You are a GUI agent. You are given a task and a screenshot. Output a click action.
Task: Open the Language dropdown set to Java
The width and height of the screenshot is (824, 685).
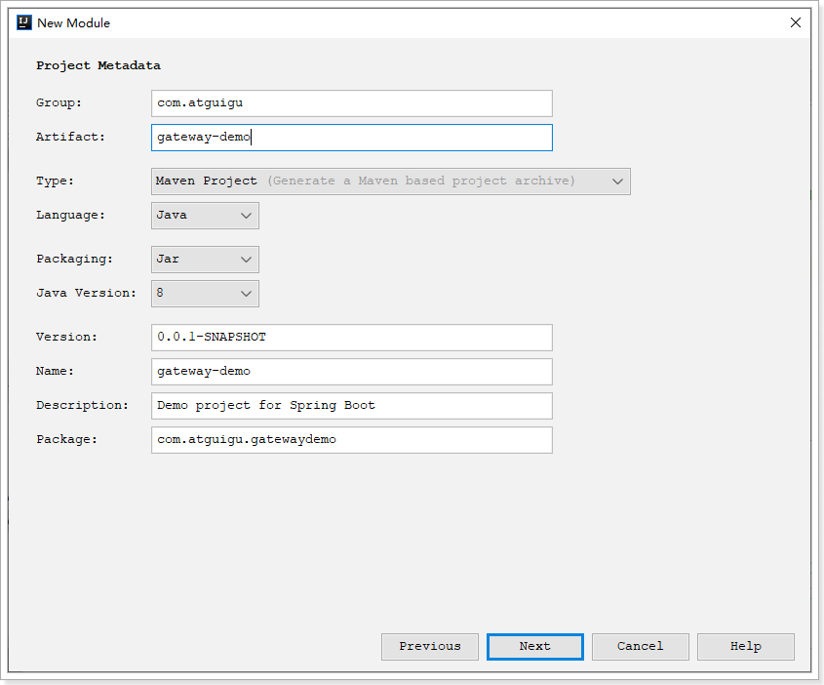[x=205, y=216]
